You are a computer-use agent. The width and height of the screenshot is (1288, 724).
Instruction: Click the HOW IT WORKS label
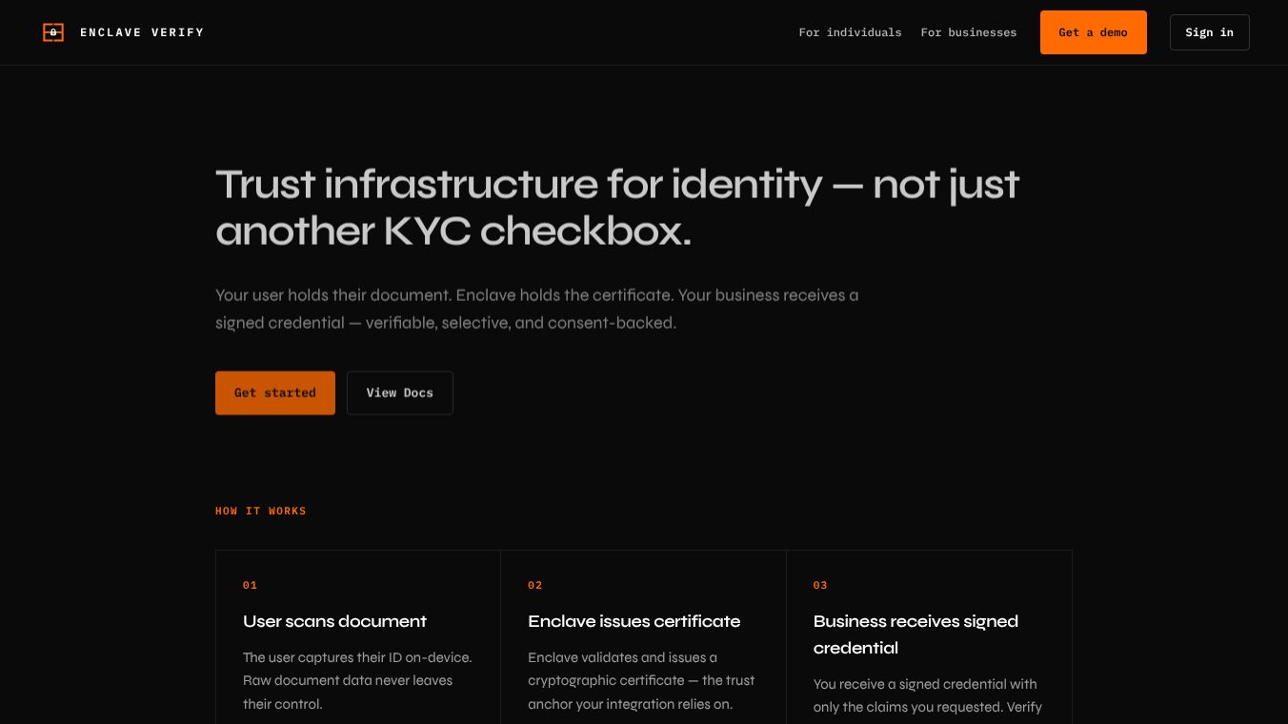click(x=261, y=512)
